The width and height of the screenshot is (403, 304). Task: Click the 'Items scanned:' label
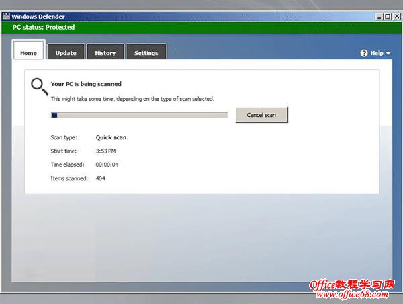pos(69,178)
